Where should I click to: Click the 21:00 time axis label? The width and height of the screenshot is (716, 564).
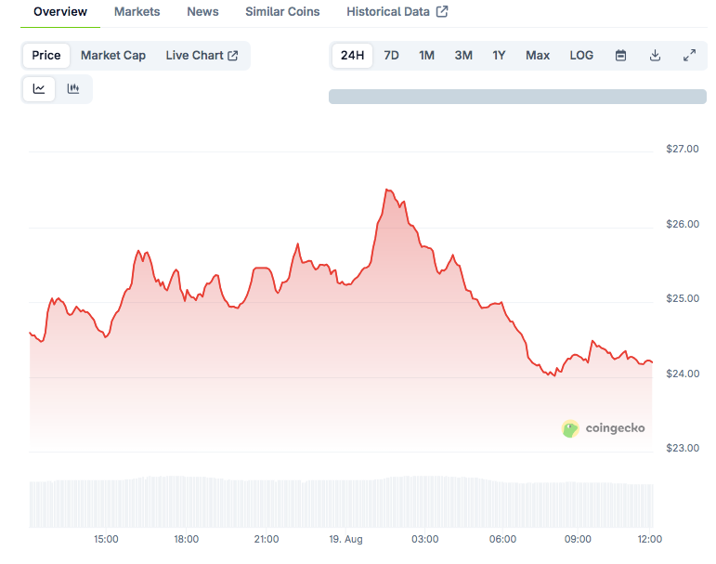[x=267, y=539]
